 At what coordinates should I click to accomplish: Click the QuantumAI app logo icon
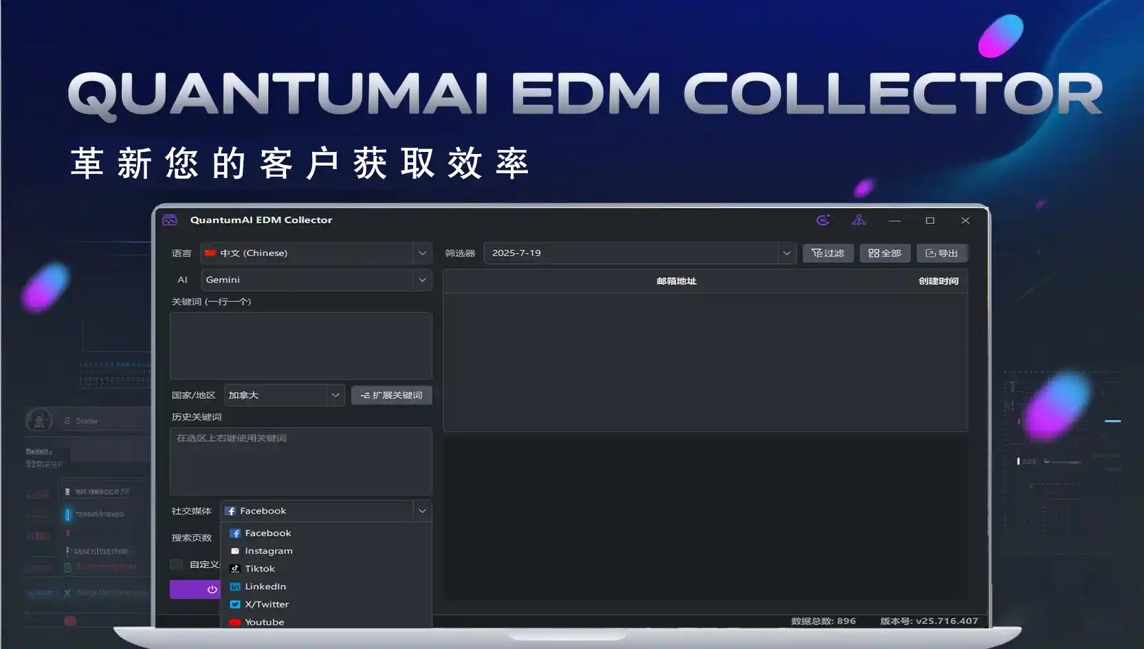170,220
